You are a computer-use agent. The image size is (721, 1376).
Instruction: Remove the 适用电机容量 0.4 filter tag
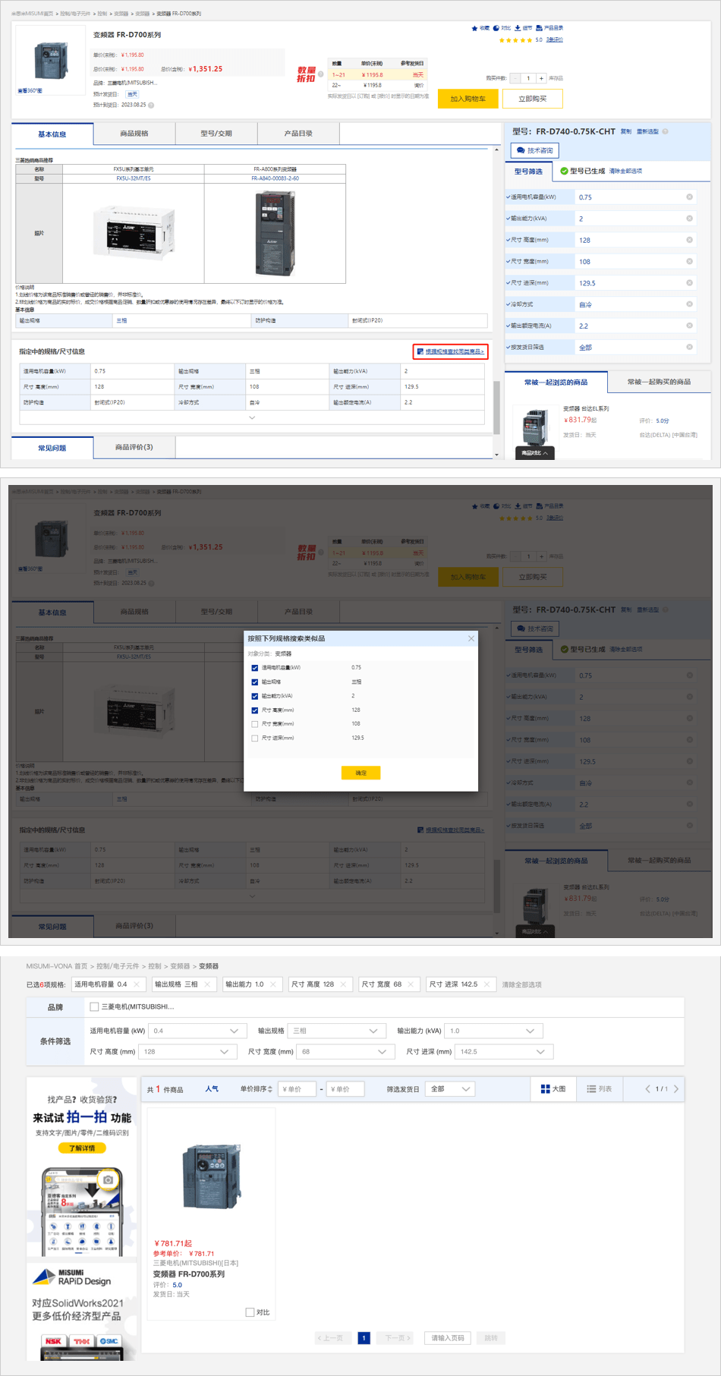click(137, 984)
